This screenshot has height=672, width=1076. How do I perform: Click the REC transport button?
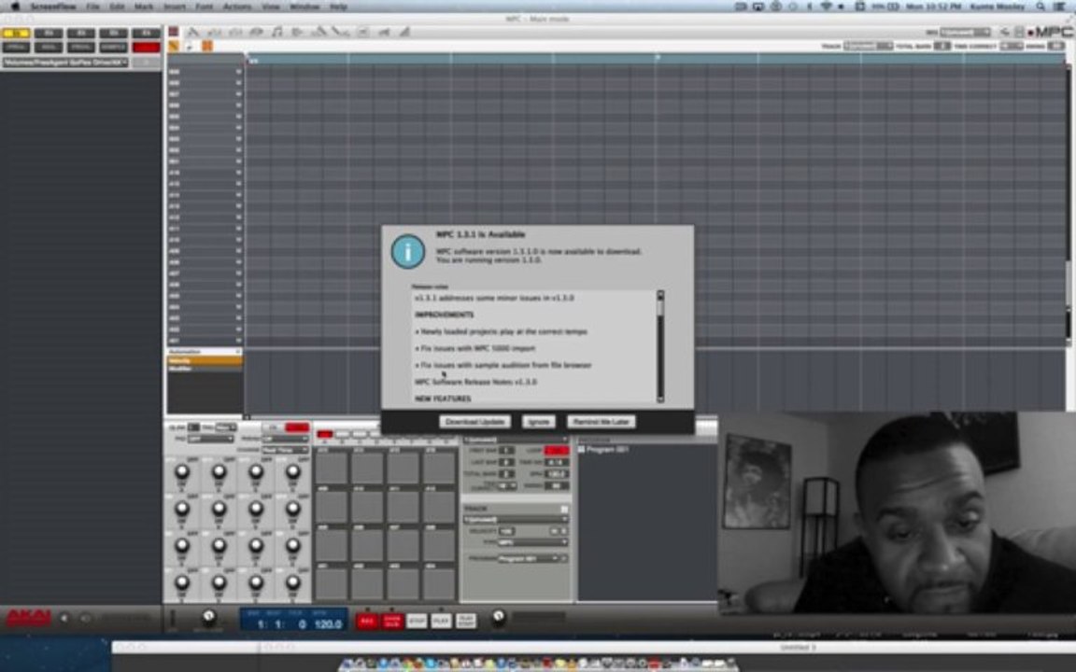[366, 622]
